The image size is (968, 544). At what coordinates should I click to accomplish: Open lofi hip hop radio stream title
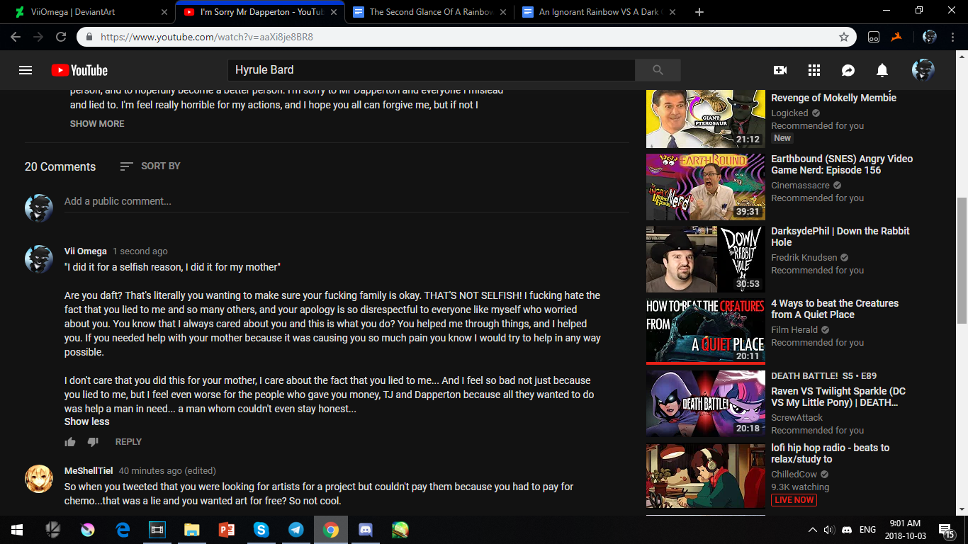831,453
